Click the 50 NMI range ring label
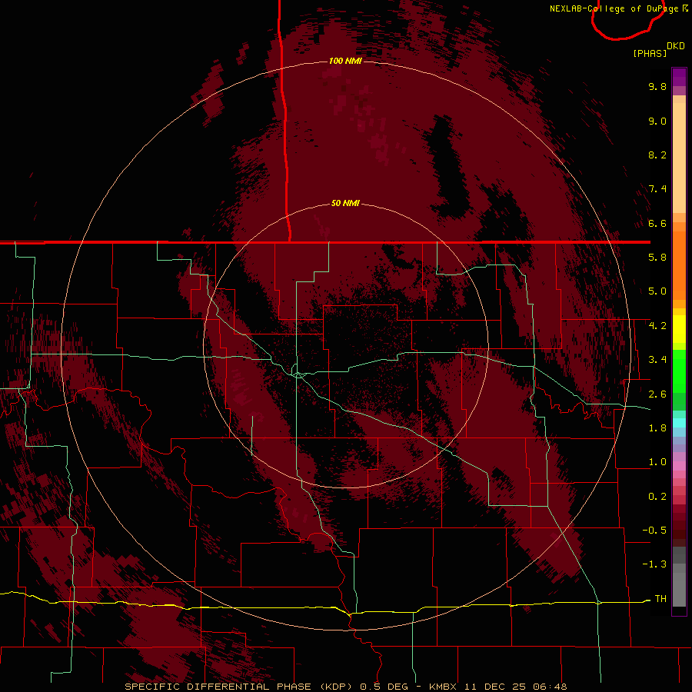 345,203
